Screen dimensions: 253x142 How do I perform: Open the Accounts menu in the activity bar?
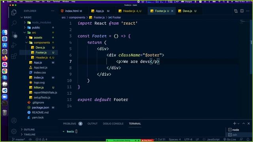[14, 120]
